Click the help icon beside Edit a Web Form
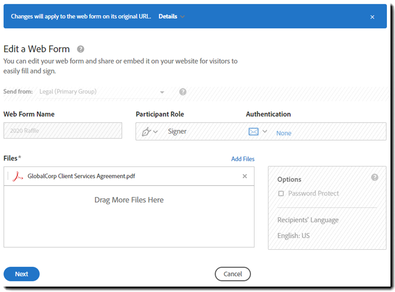 pos(81,49)
